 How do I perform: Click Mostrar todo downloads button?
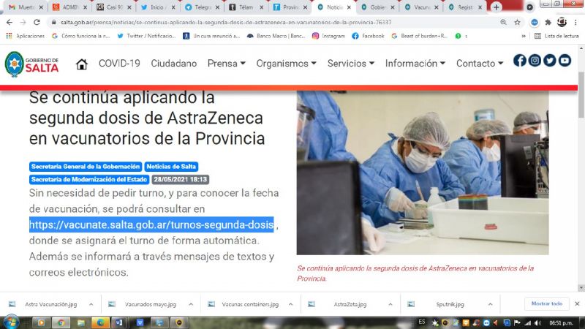[x=546, y=303]
